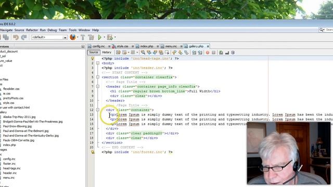Viewport: 333px width, 187px height.
Task: Open the Run menu
Action: [x=43, y=30]
